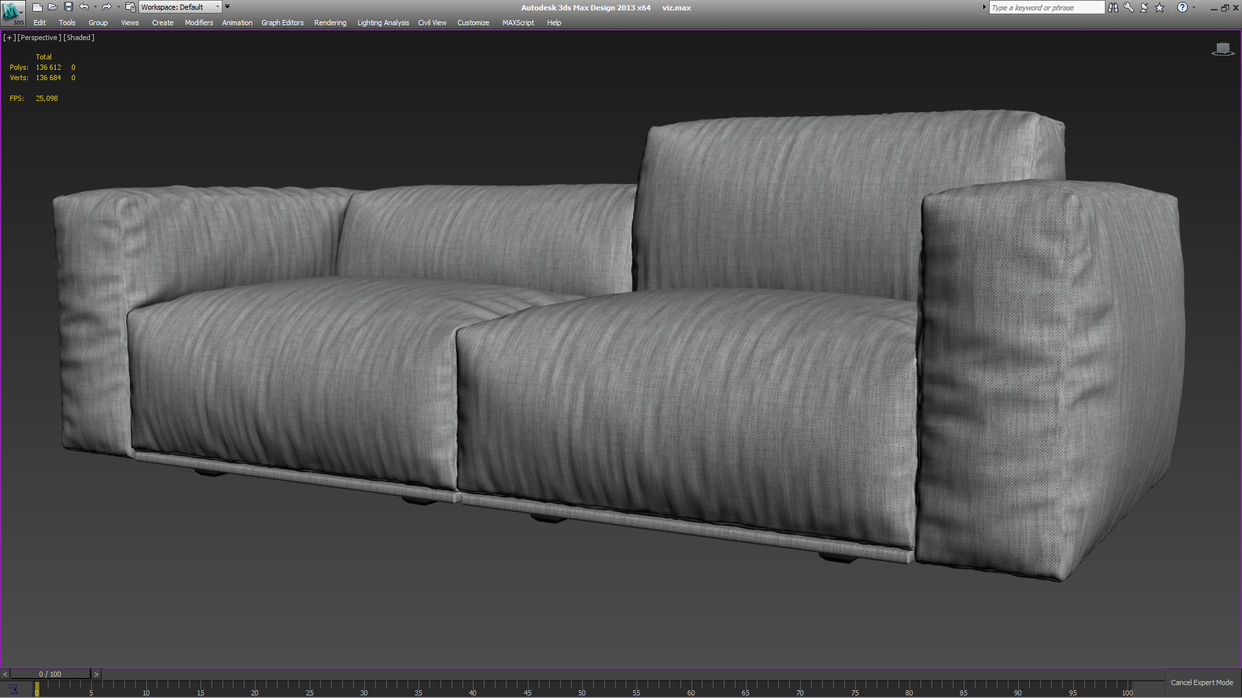Open the redo history dropdown arrow

click(118, 7)
